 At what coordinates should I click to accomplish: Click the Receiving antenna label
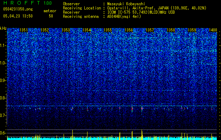pyautogui.click(x=81, y=16)
